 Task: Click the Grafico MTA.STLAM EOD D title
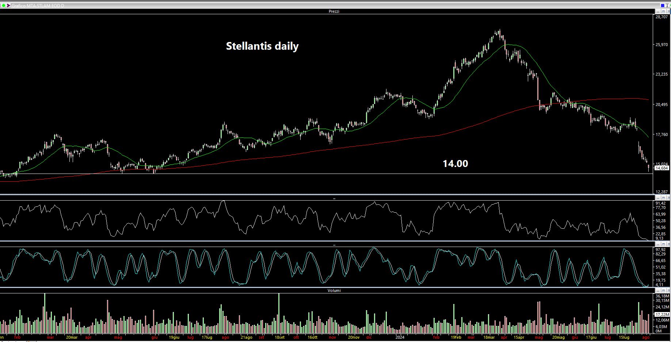[x=38, y=5]
